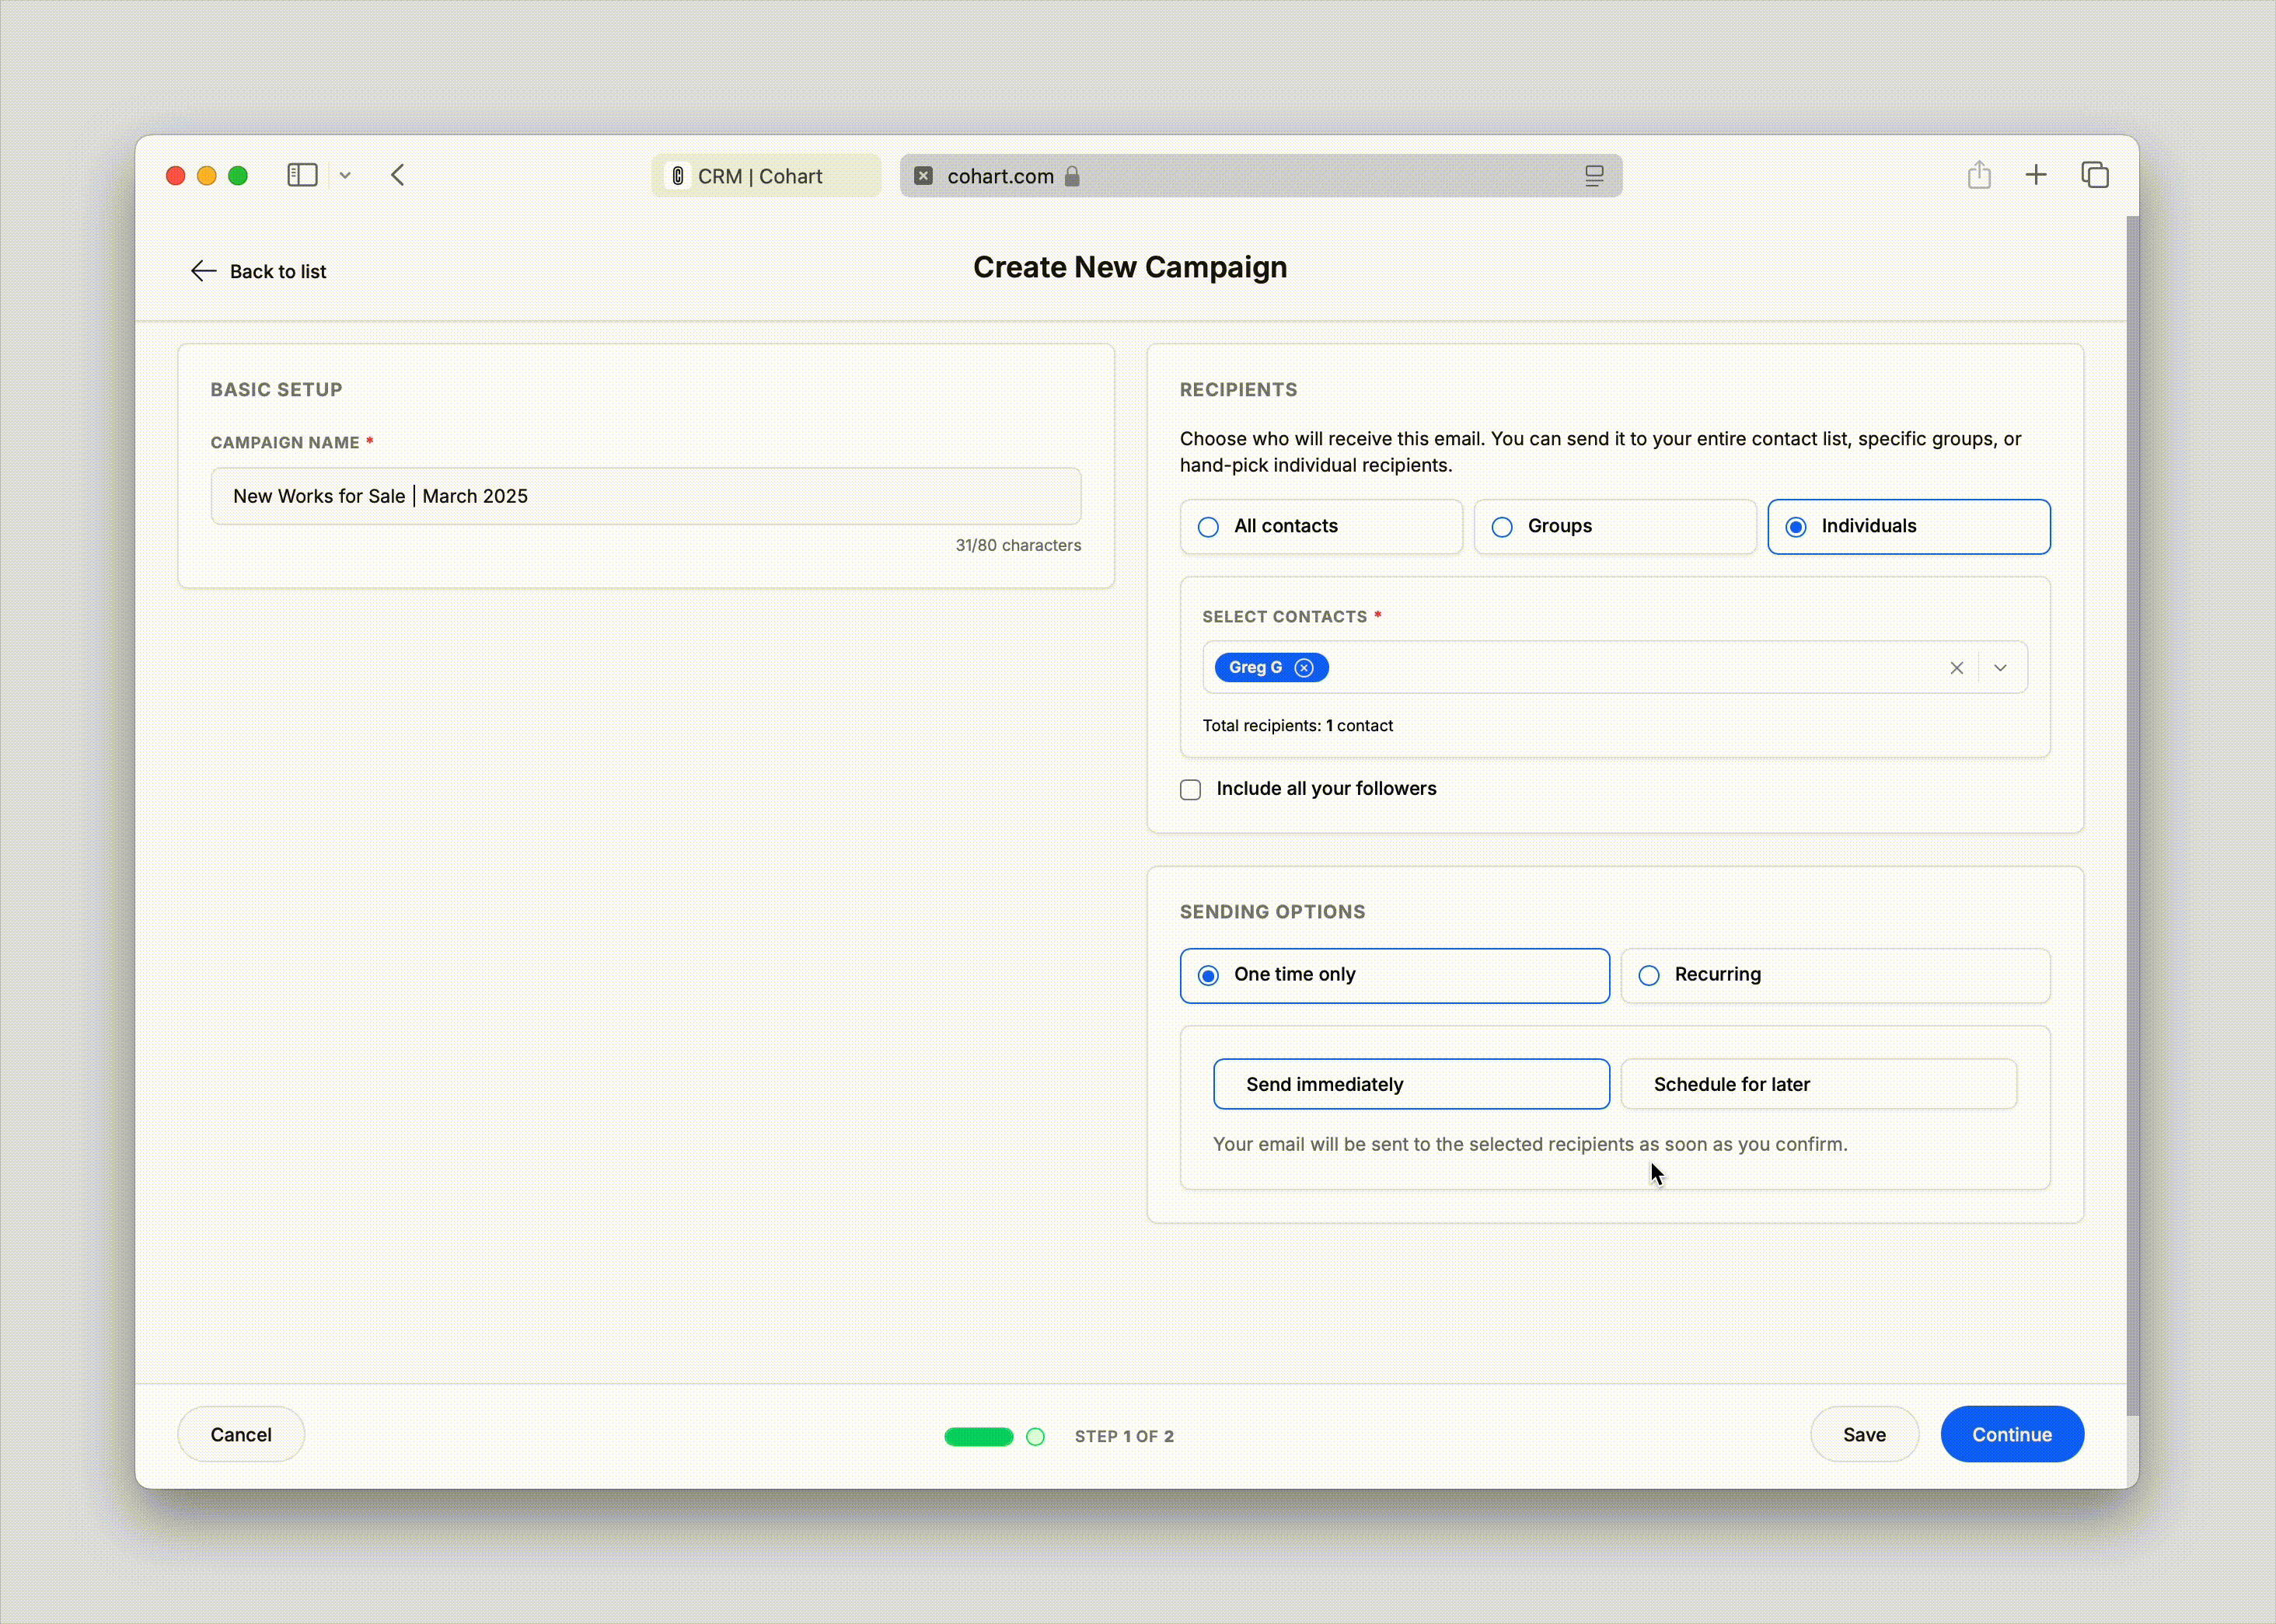Click the 31/80 characters counter
This screenshot has height=1624, width=2276.
pos(1018,546)
